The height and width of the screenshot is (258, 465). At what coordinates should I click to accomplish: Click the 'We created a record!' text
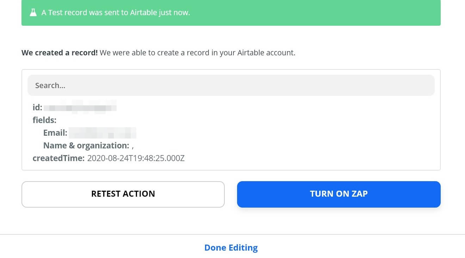coord(60,53)
